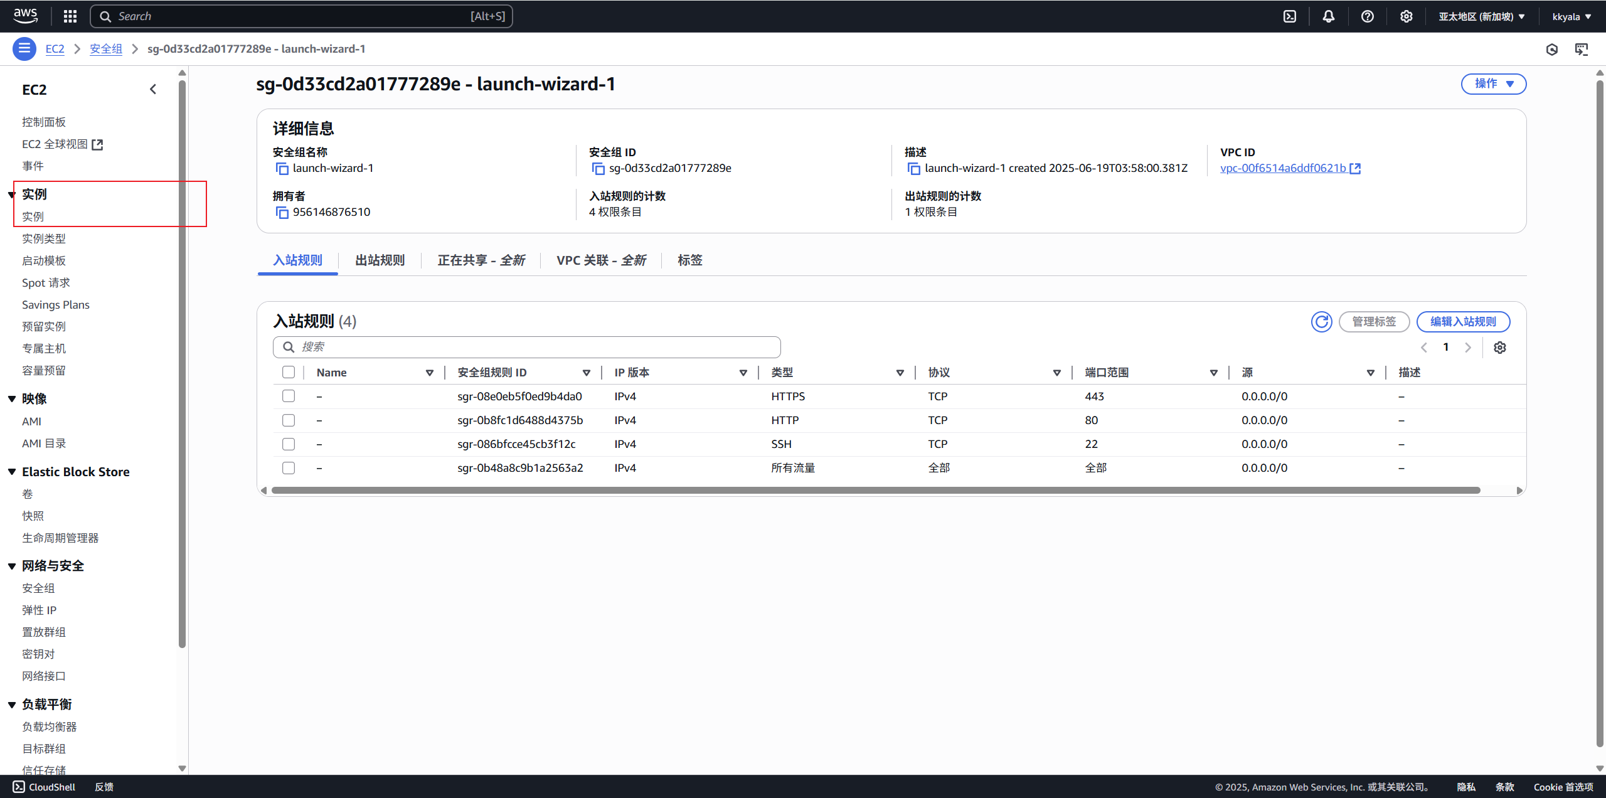This screenshot has width=1606, height=798.
Task: Launch CloudShell from top bar icon
Action: tap(1290, 16)
